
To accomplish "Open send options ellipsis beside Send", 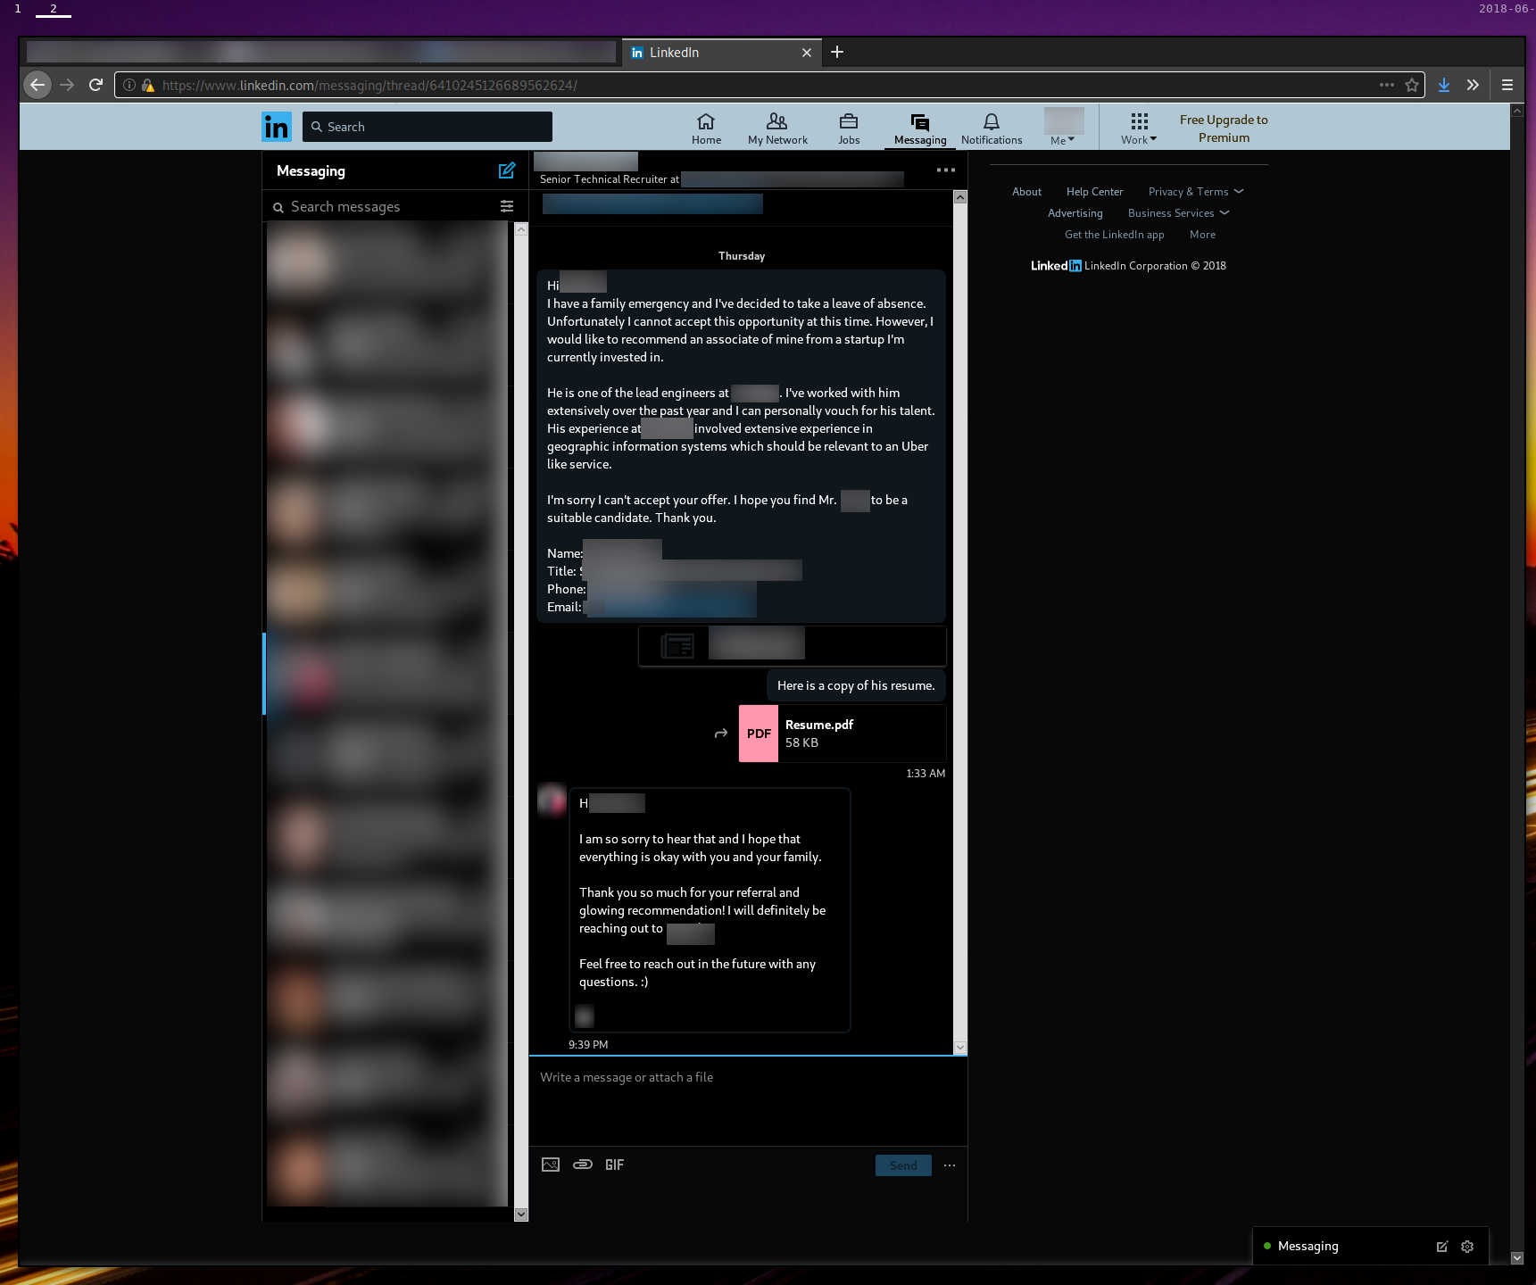I will (950, 1165).
